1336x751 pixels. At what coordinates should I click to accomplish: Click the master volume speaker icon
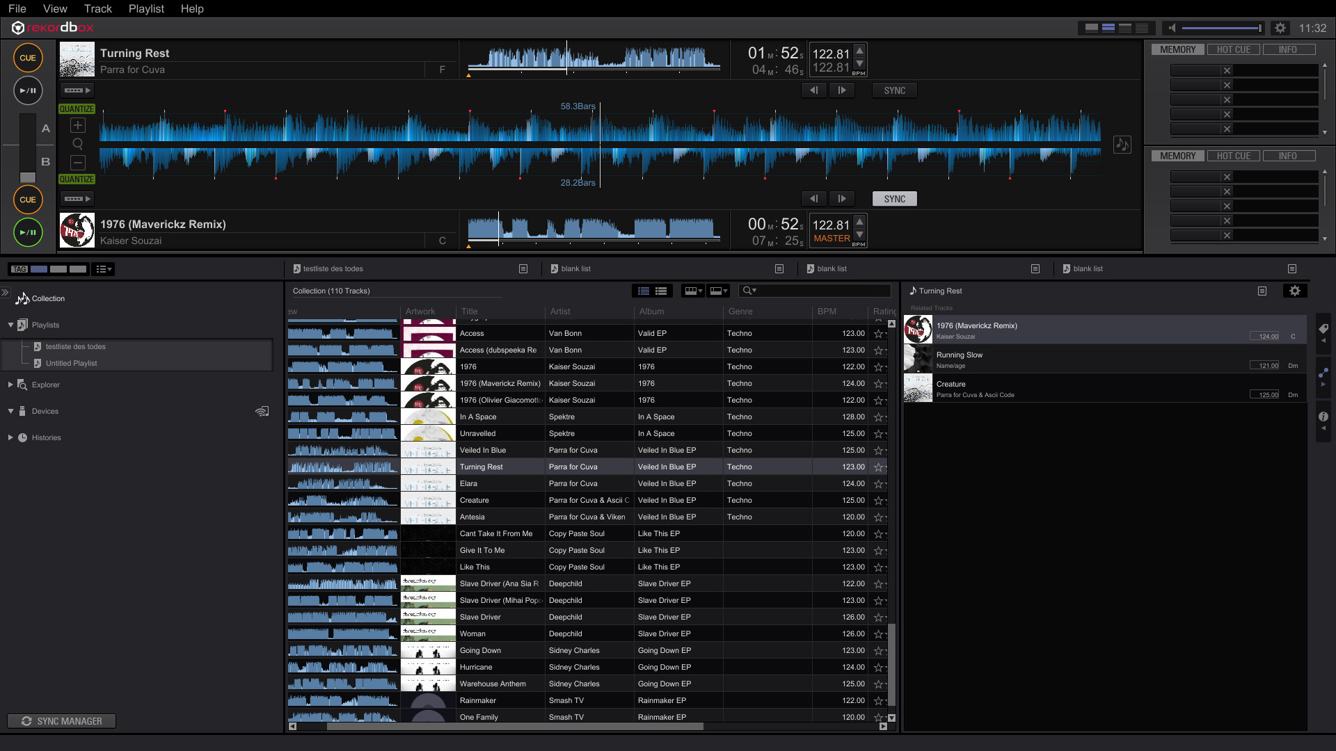pos(1172,28)
